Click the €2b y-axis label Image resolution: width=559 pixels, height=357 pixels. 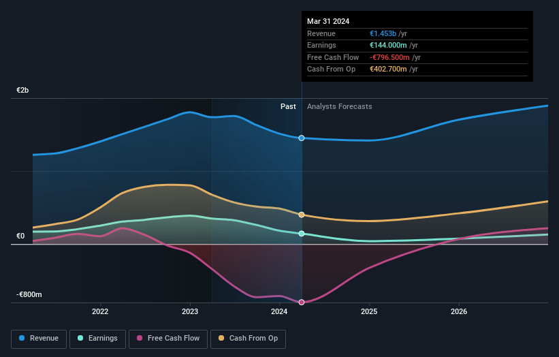[x=22, y=90]
